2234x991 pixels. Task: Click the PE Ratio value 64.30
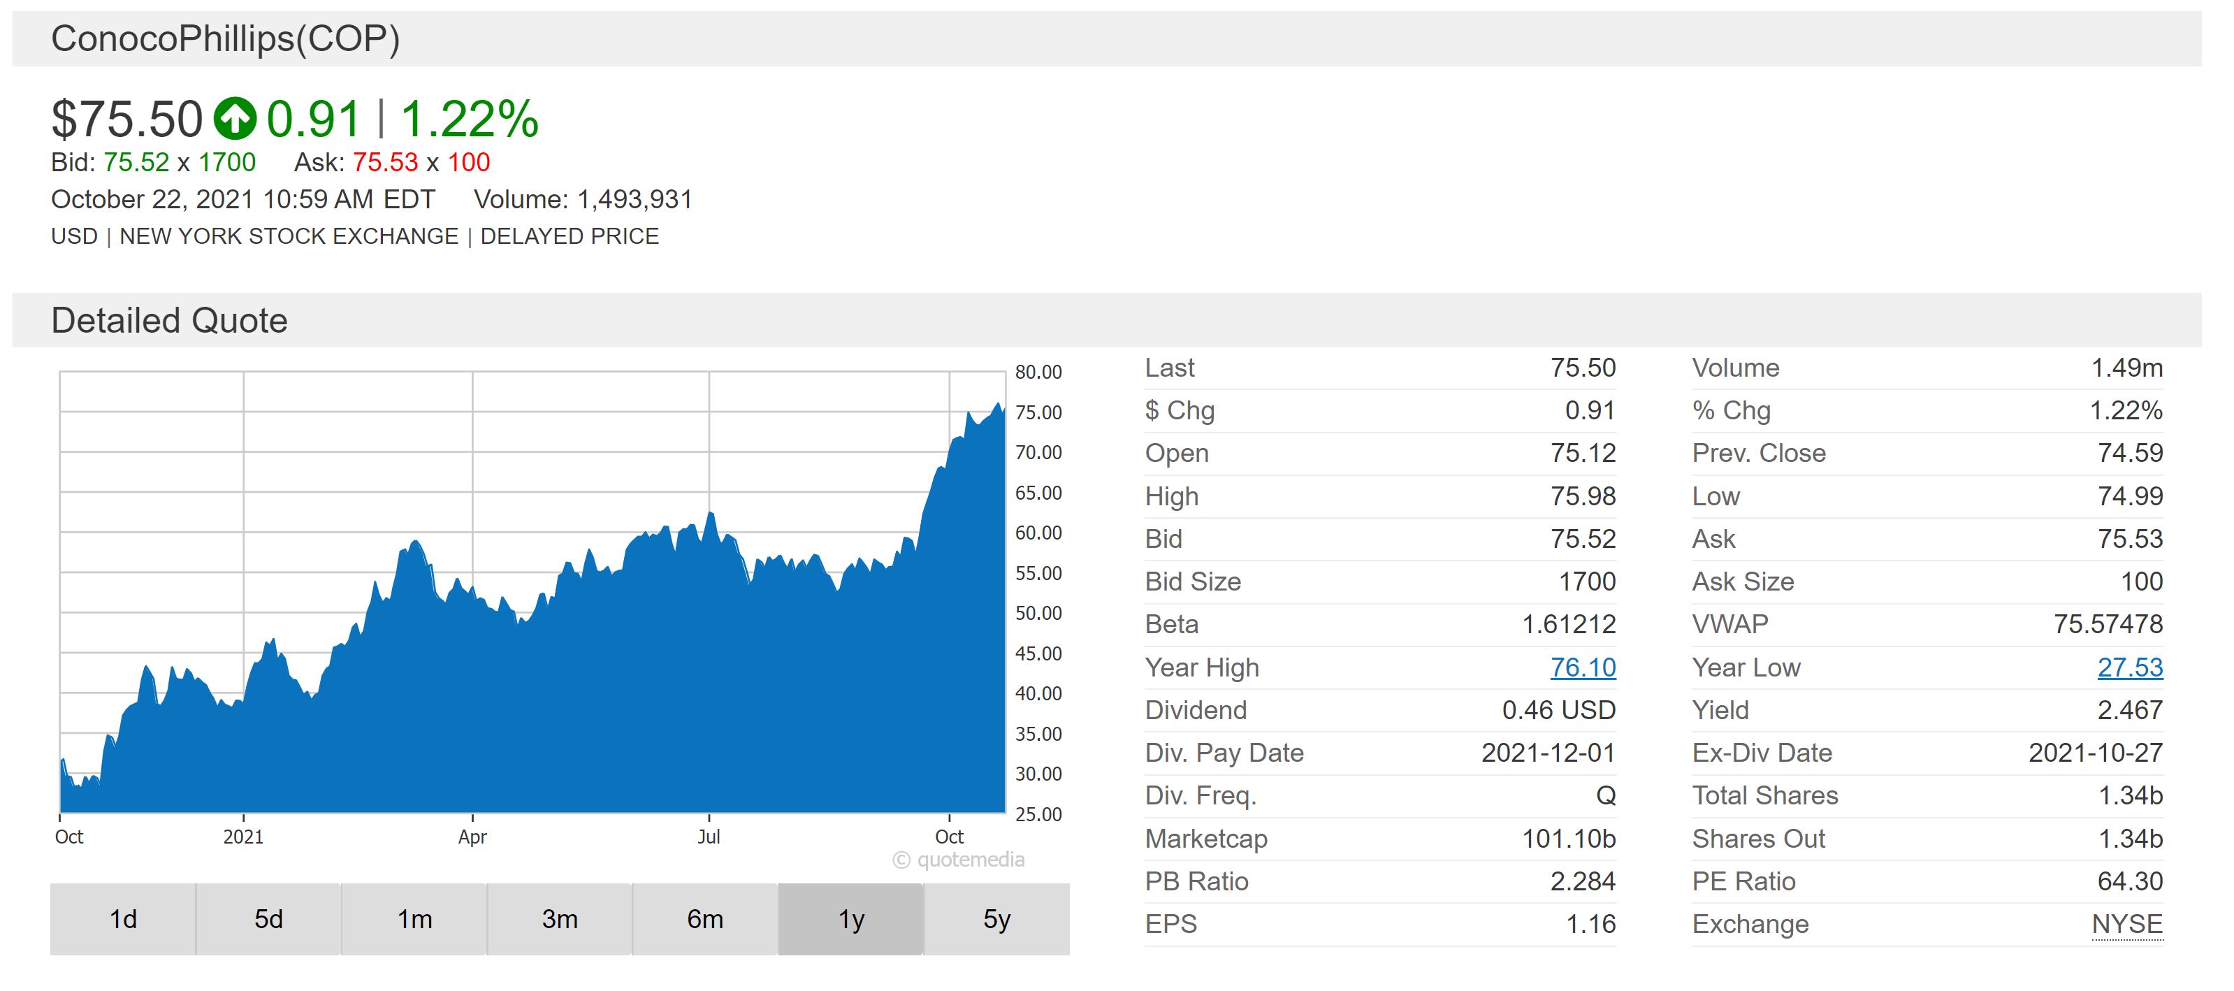coord(2130,881)
